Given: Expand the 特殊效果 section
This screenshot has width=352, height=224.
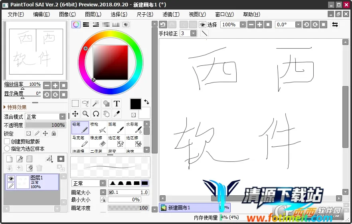Looking at the screenshot, I should (15, 107).
